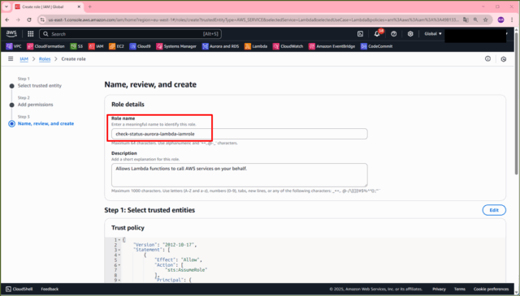Open CloudFormation shortcut in favorites bar
The height and width of the screenshot is (296, 520).
[45, 46]
